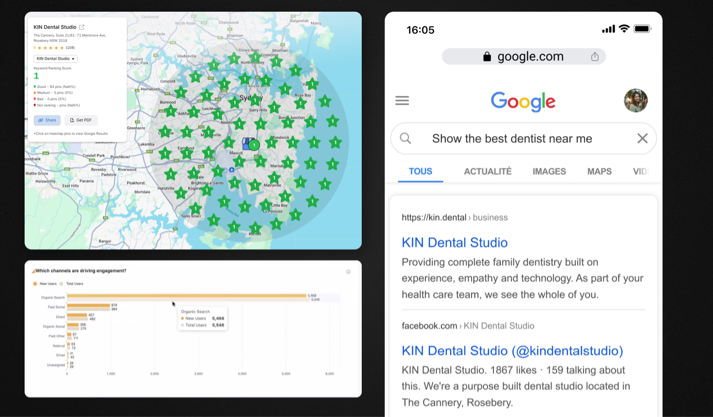713x417 pixels.
Task: Open the hamburger menu on the Google page
Action: [x=402, y=100]
